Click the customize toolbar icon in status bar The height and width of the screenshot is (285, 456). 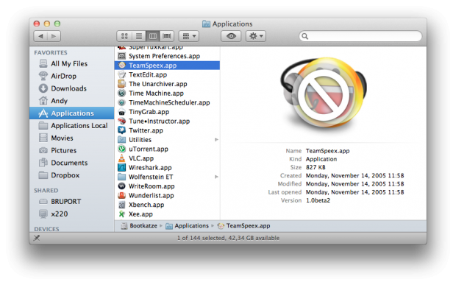(x=37, y=238)
